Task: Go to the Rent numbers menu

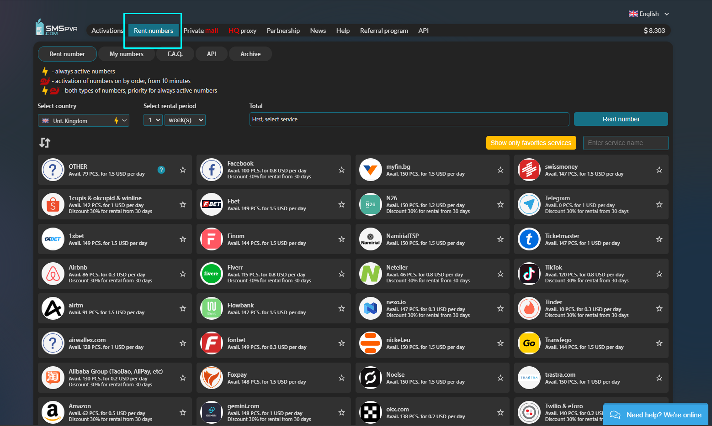Action: (154, 31)
